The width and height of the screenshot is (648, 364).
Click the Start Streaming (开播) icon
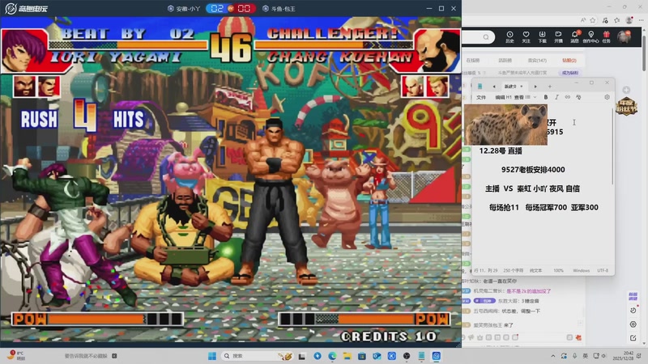tap(558, 36)
